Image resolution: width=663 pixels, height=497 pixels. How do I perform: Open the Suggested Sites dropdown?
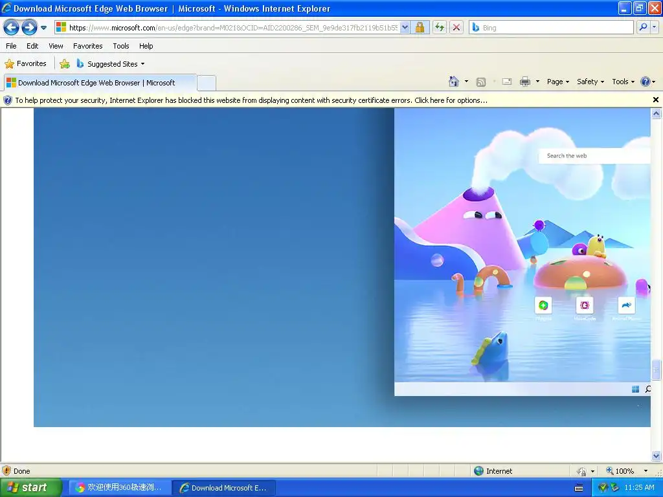coord(111,64)
